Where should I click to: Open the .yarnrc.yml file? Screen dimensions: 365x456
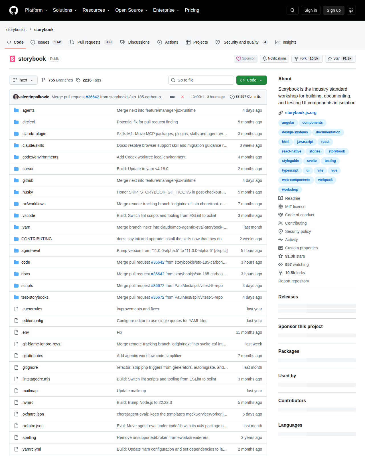(x=31, y=449)
